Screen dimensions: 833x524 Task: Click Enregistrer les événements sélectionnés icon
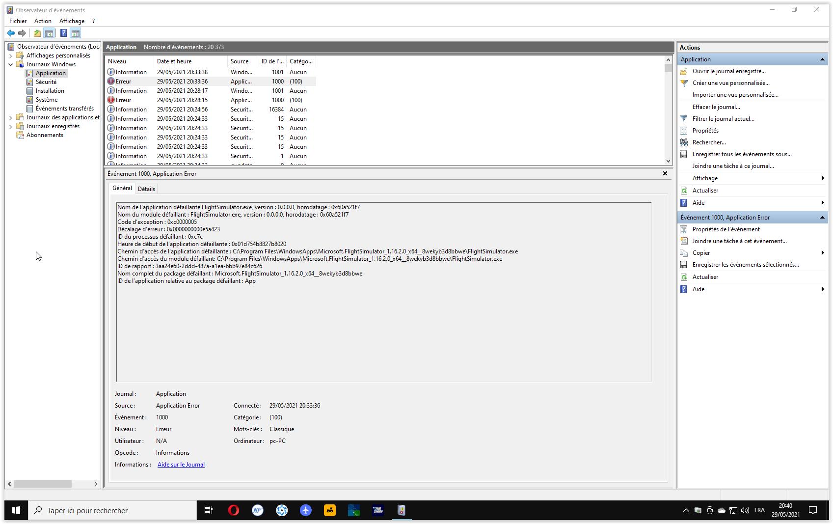(x=684, y=265)
